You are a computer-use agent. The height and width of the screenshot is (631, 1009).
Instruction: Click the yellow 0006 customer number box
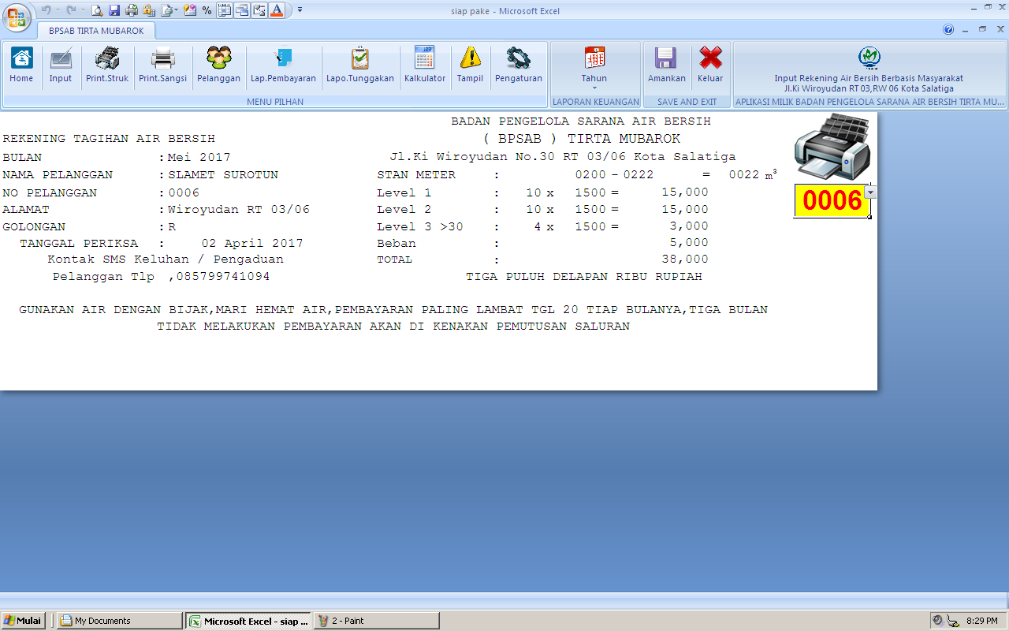832,200
